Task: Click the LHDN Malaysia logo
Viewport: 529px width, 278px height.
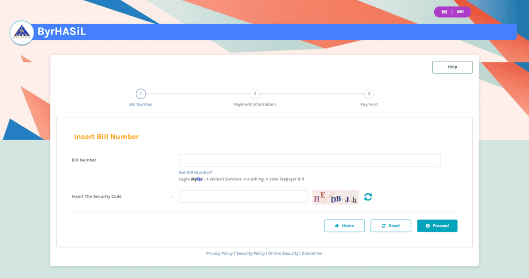Action: (x=22, y=33)
